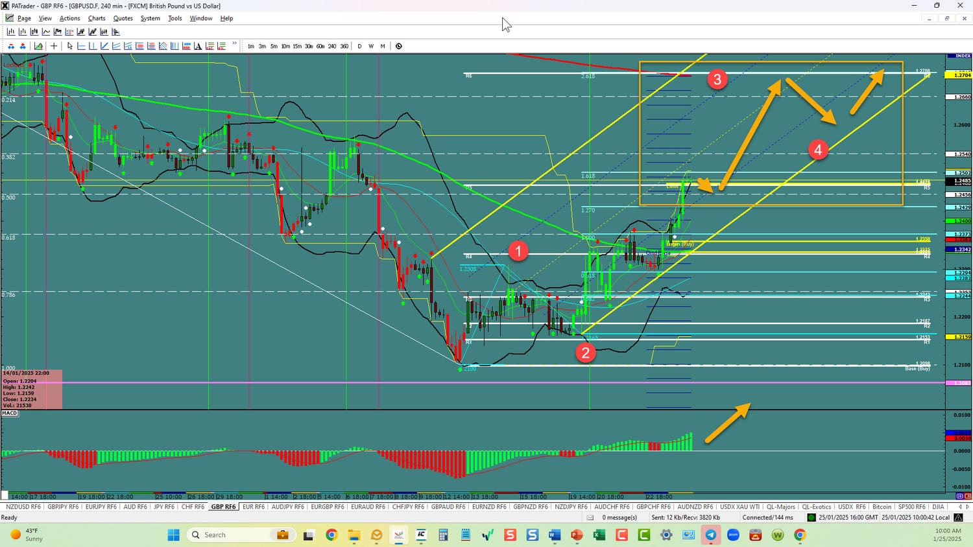This screenshot has height=547, width=973.
Task: Open the indicators chart icon
Action: click(39, 46)
